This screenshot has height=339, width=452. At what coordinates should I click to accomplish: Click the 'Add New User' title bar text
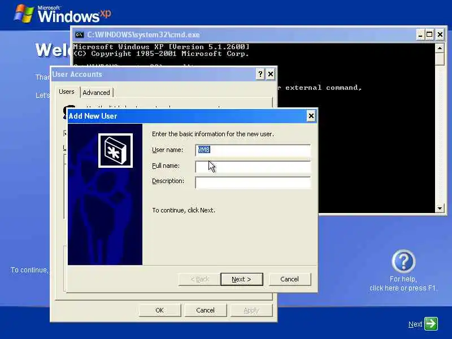tap(93, 116)
